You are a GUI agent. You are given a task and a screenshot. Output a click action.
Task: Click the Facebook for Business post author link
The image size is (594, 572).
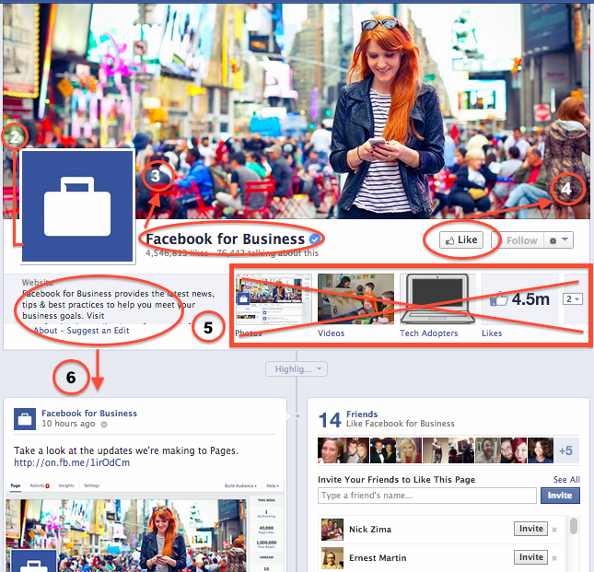click(89, 414)
